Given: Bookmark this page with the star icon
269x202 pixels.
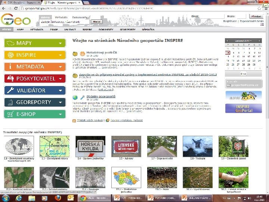Looking at the screenshot, I should [259, 8].
